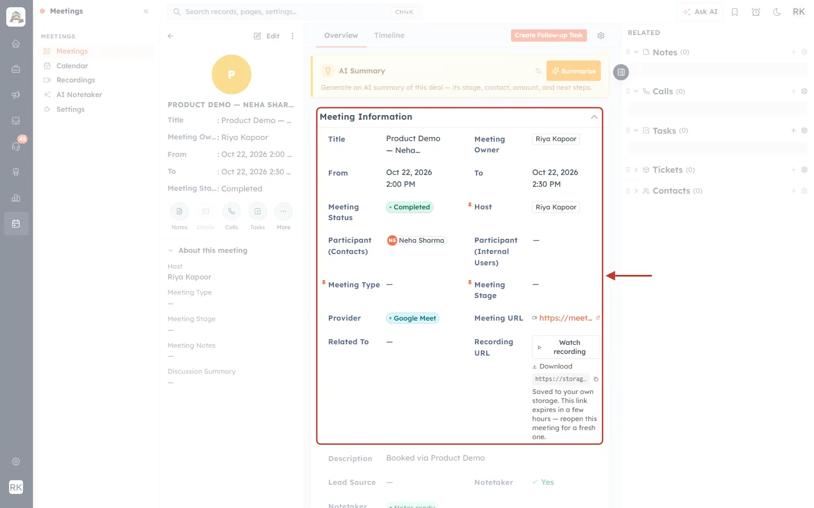The width and height of the screenshot is (814, 508).
Task: Select the Overview tab
Action: 341,36
